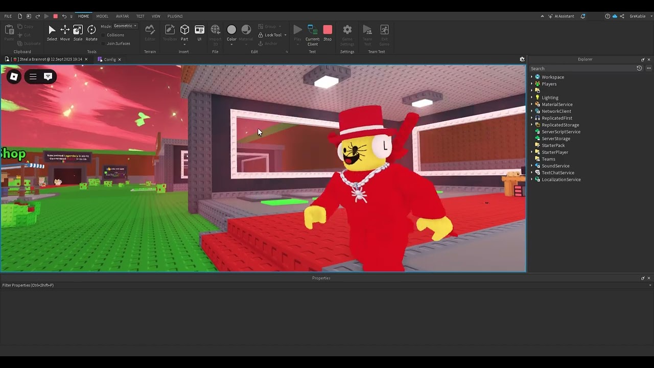Expand the SoundService tree node

[531, 166]
